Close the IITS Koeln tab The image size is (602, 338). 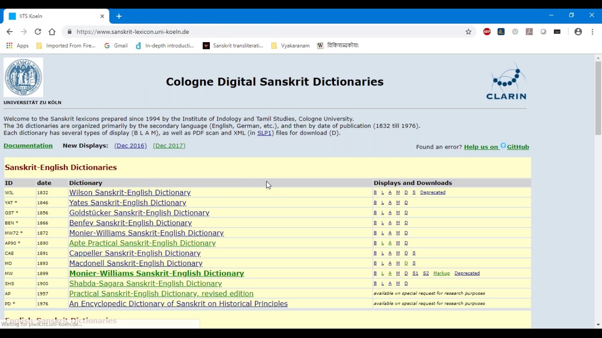click(102, 16)
